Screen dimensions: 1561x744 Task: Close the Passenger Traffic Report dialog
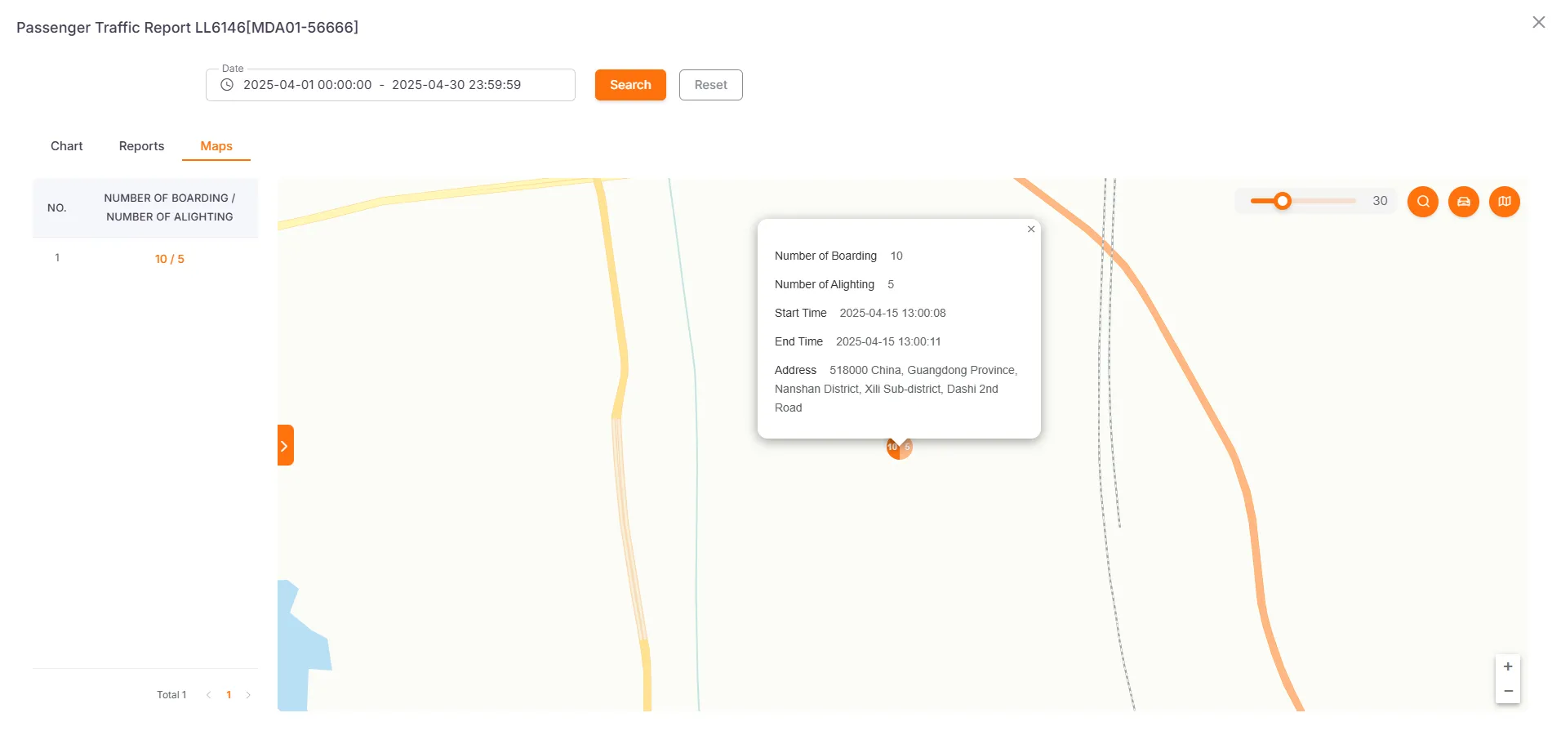click(x=1538, y=22)
